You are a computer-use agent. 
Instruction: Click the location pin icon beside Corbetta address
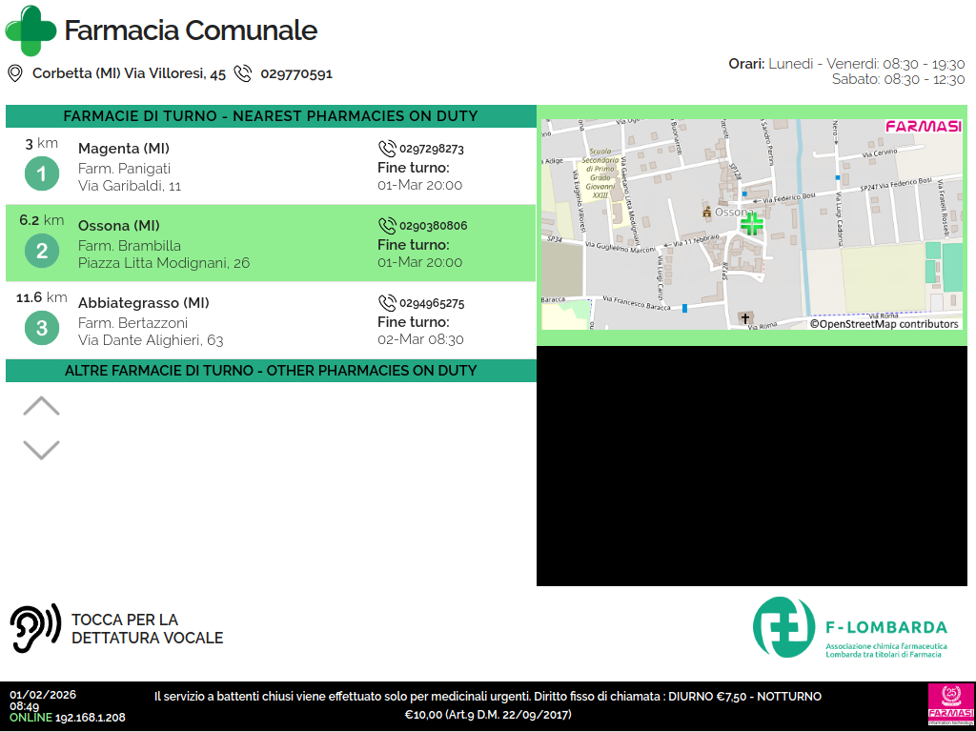(15, 73)
